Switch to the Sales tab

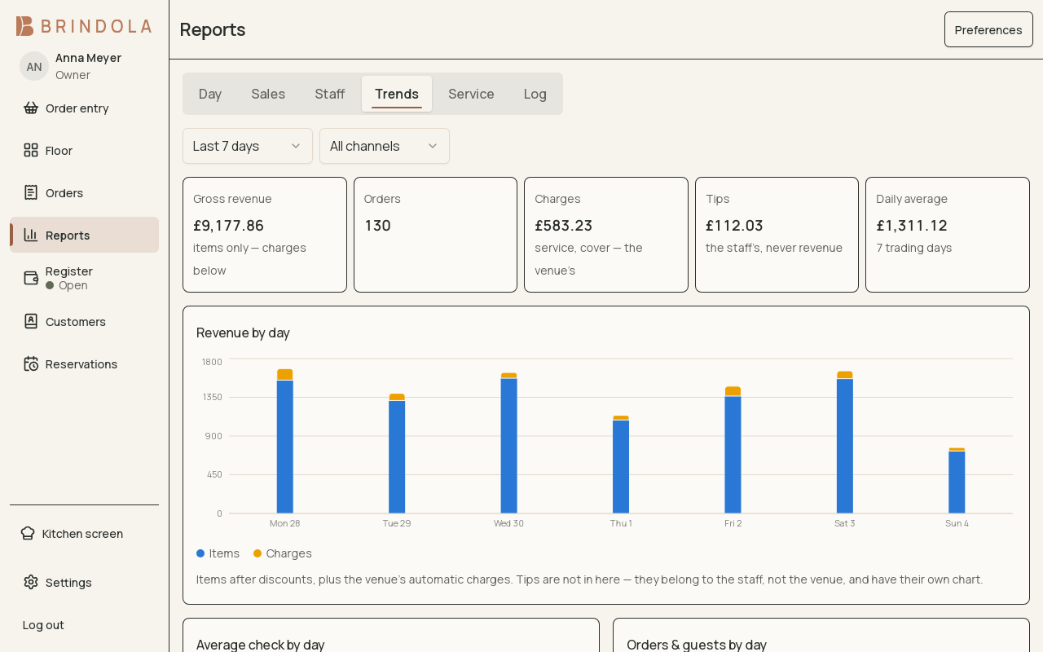(268, 94)
